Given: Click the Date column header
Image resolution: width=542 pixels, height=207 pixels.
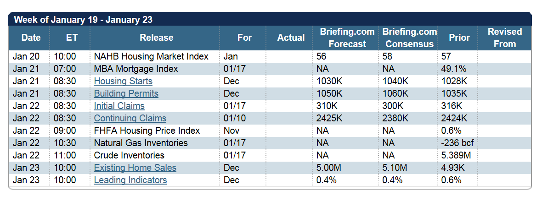Looking at the screenshot, I should point(31,38).
